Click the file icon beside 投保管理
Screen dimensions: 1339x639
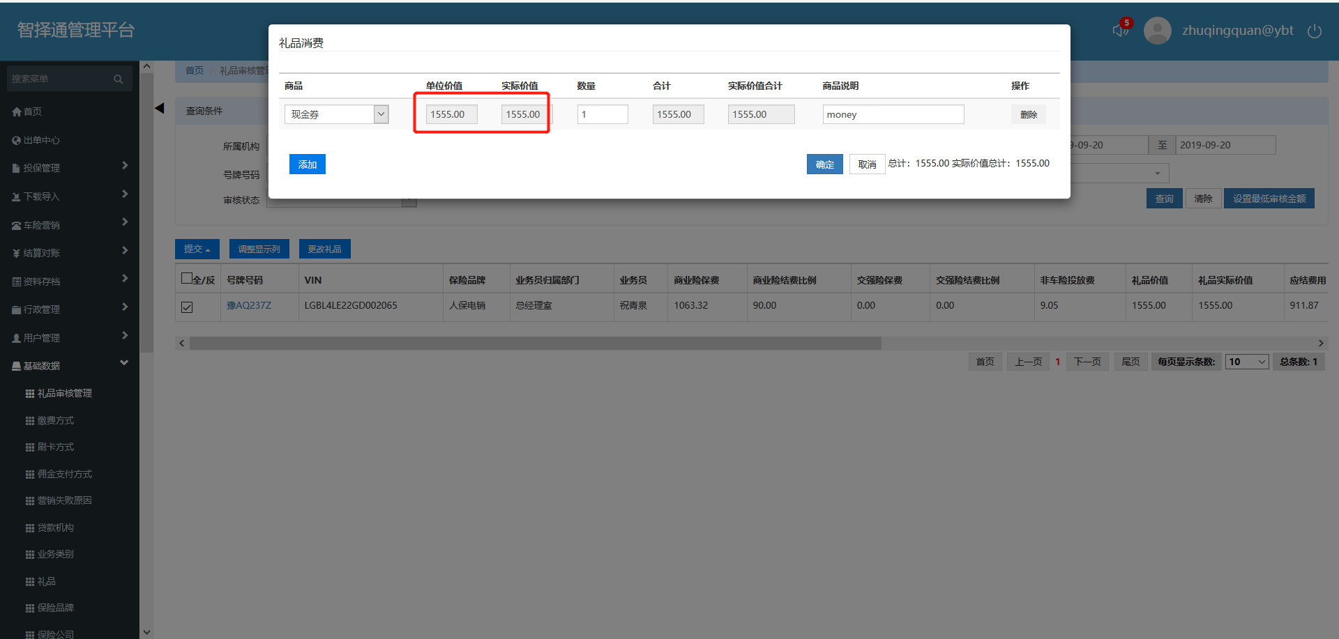[x=17, y=168]
